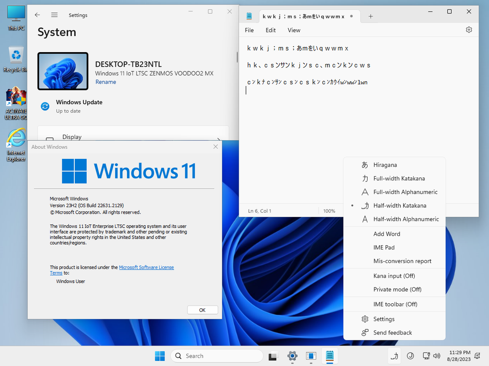
Task: Go back in the Settings window
Action: pyautogui.click(x=38, y=15)
